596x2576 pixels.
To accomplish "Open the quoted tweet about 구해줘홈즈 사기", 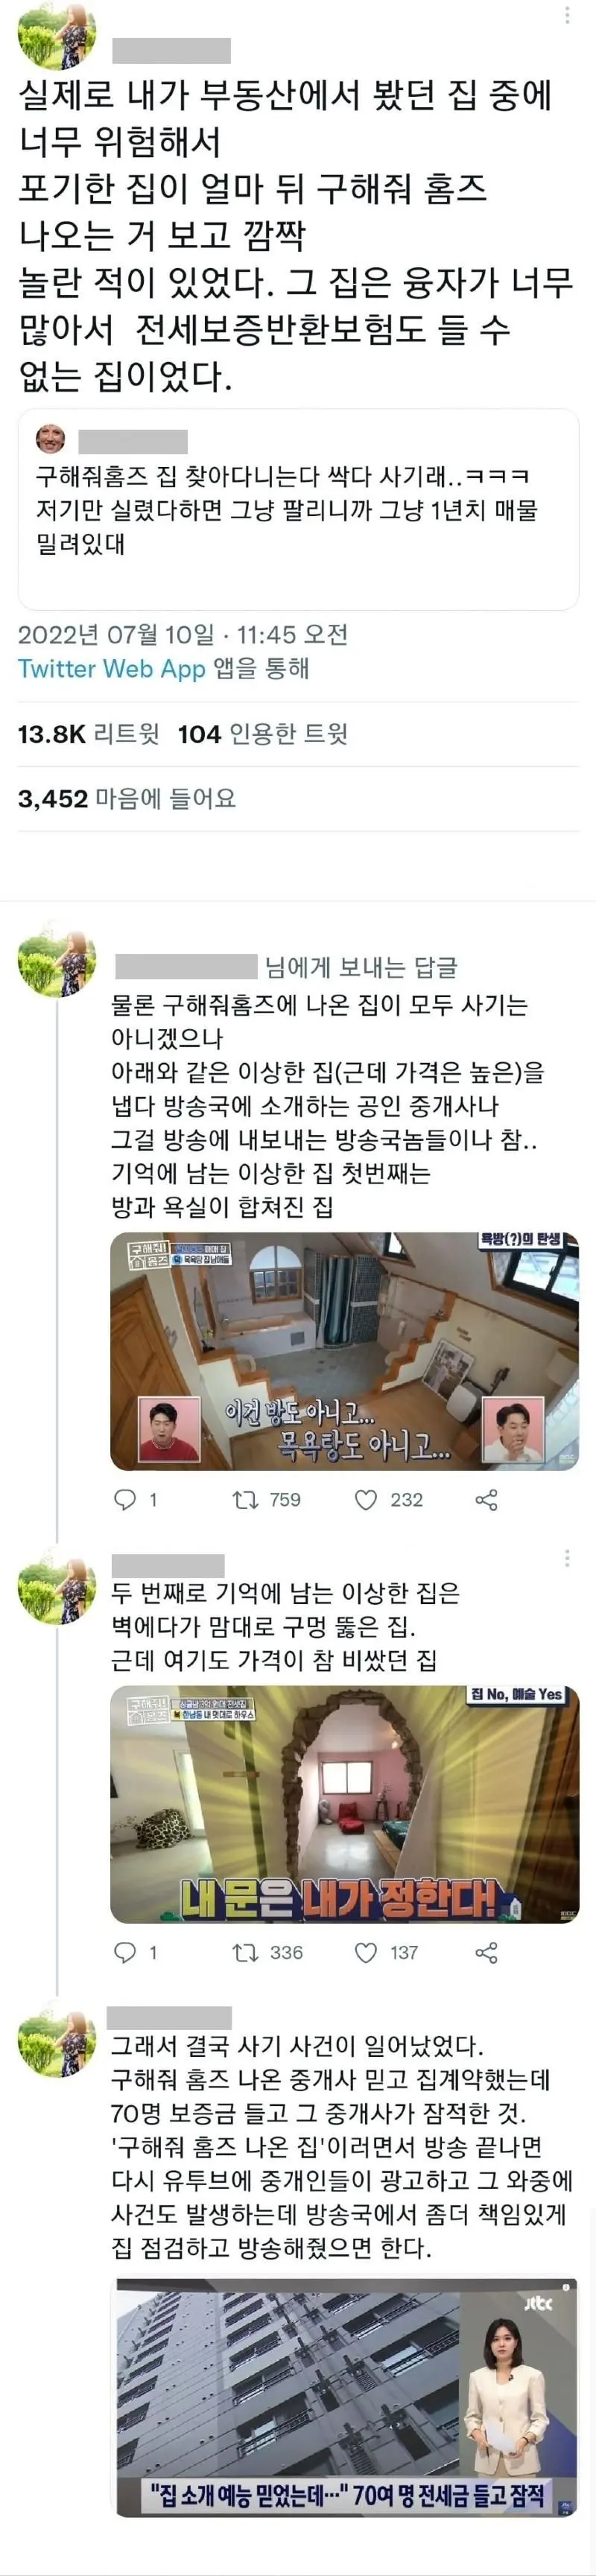I will coord(298,509).
